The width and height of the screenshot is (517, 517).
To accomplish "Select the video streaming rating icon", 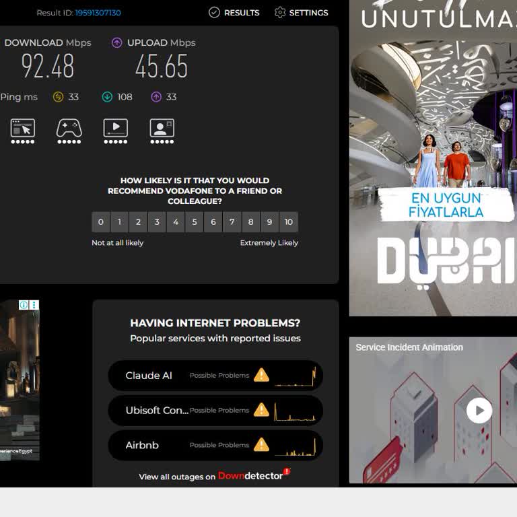I will [x=115, y=131].
